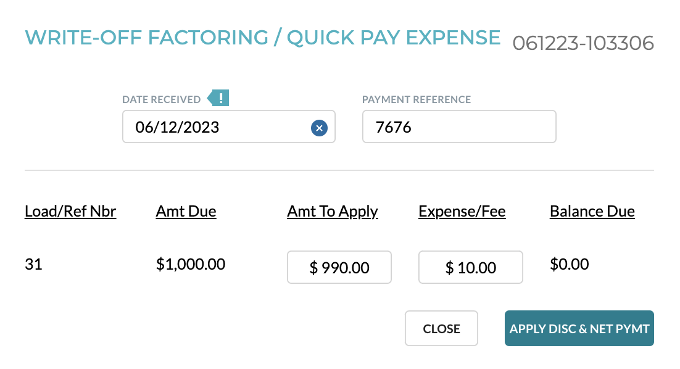Click the exclamation alert icon beside Date Received
This screenshot has height=369, width=680.
pyautogui.click(x=218, y=98)
